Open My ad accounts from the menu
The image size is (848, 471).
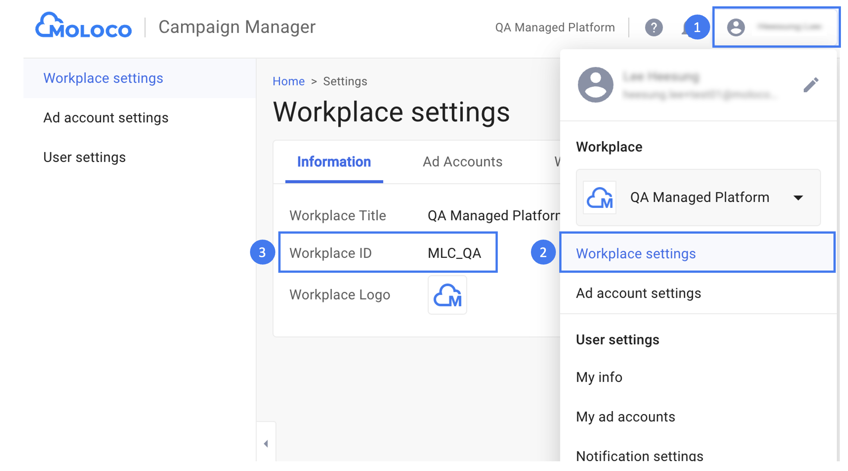point(625,417)
